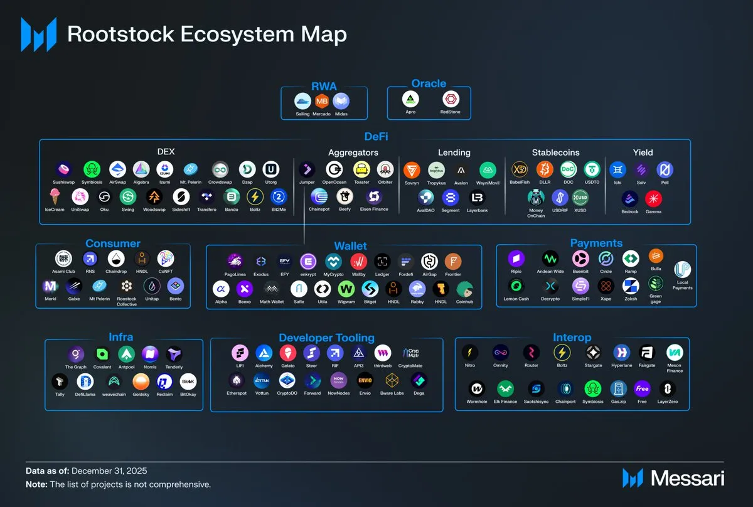The image size is (753, 507).
Task: Open the Sovryn lending icon
Action: point(412,170)
